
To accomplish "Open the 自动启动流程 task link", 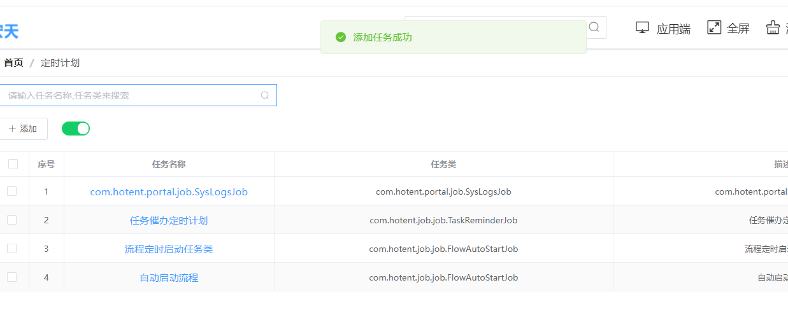I will tap(169, 277).
